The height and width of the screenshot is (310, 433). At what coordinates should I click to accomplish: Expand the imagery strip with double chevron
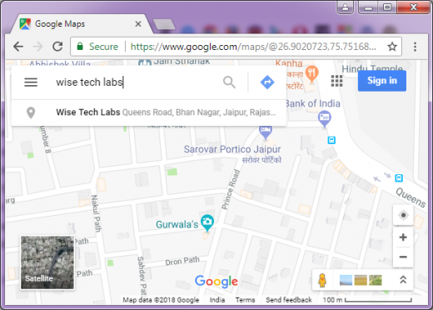(x=403, y=280)
